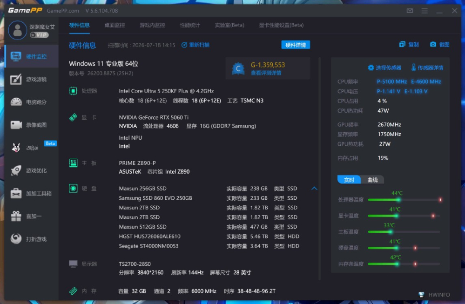Viewport: 465px width, 304px height.
Task: Launch the 2哈ai husky icon
Action: 16,148
